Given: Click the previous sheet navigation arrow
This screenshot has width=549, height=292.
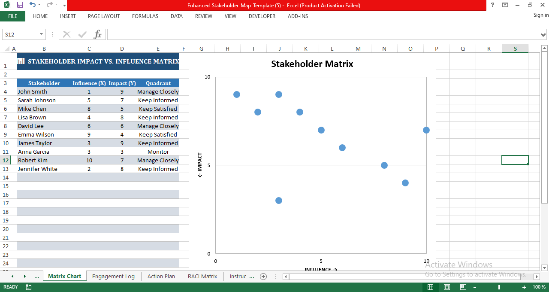Looking at the screenshot, I should point(12,276).
